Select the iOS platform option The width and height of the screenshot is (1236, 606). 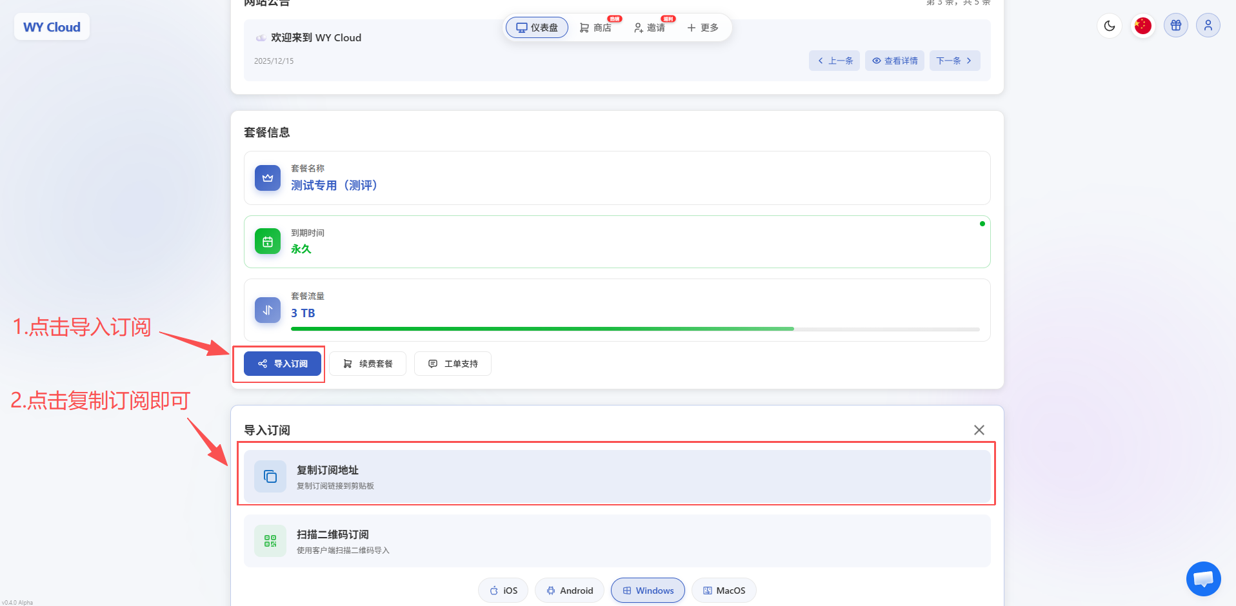coord(503,591)
